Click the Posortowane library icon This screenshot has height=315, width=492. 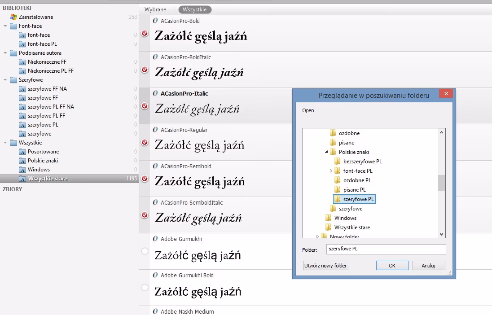22,152
